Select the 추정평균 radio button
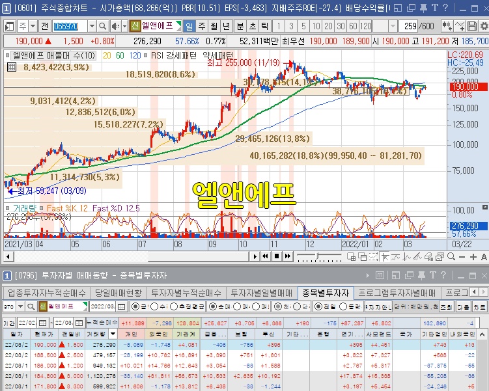Image resolution: width=489 pixels, height=391 pixels. click(174, 306)
